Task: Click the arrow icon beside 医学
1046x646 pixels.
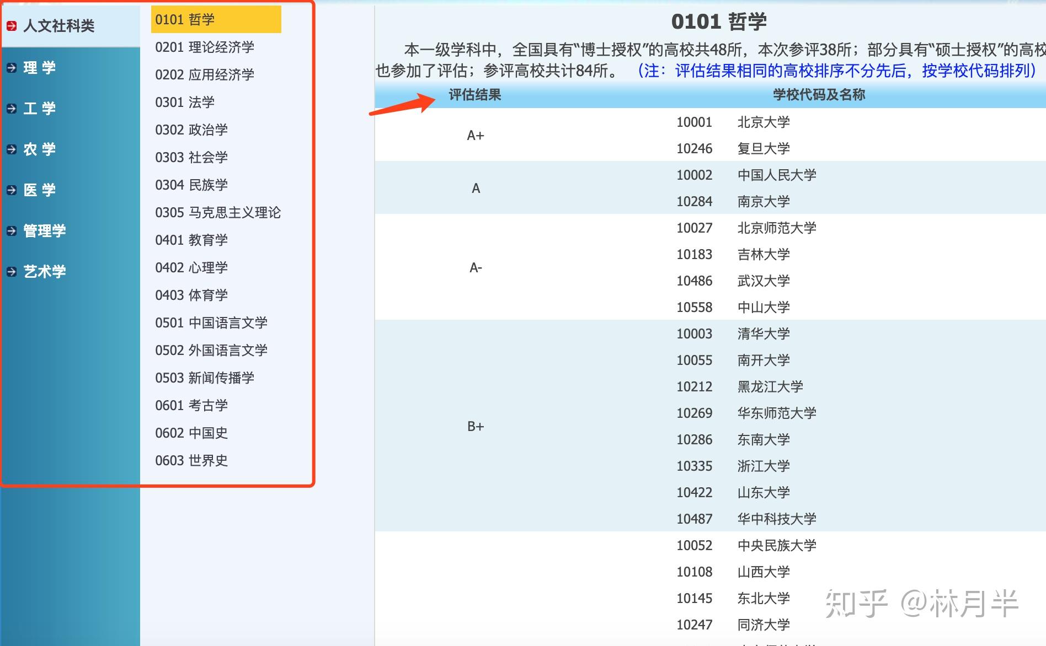Action: click(x=12, y=190)
